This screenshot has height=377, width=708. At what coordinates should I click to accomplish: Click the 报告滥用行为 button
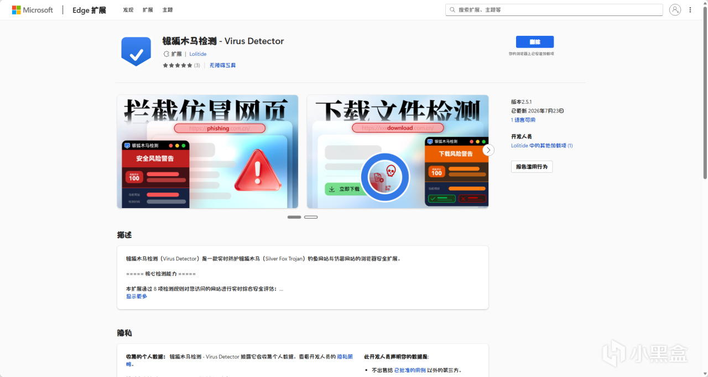click(532, 167)
